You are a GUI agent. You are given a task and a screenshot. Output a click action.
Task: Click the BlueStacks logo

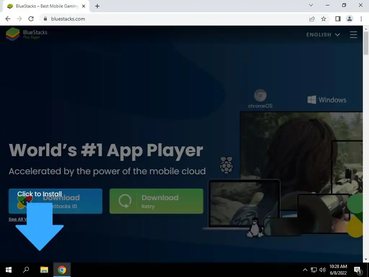(26, 34)
